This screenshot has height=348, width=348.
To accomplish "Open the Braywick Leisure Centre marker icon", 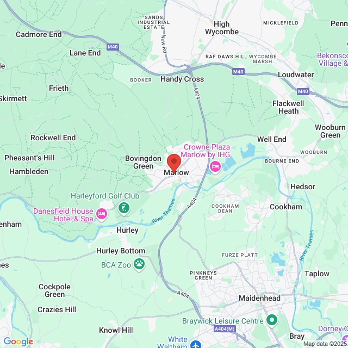I will [272, 320].
